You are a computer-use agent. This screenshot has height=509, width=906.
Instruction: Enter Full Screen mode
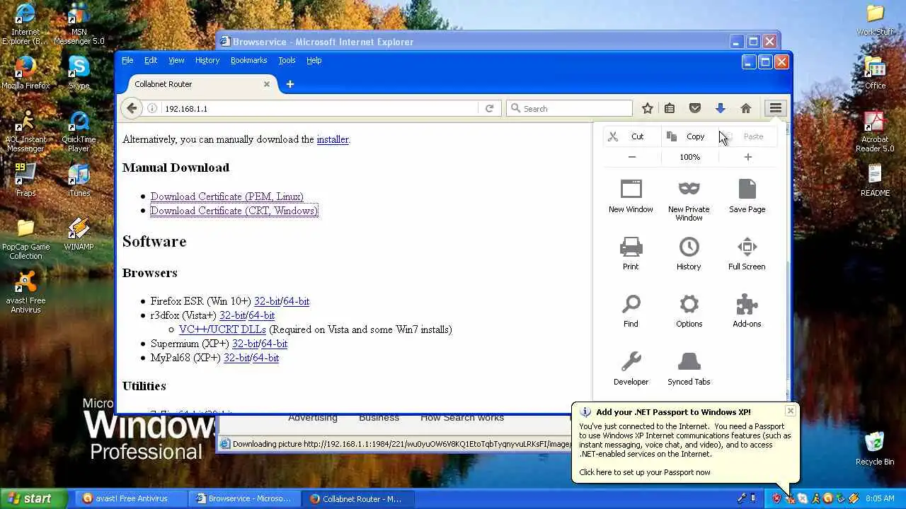click(747, 254)
